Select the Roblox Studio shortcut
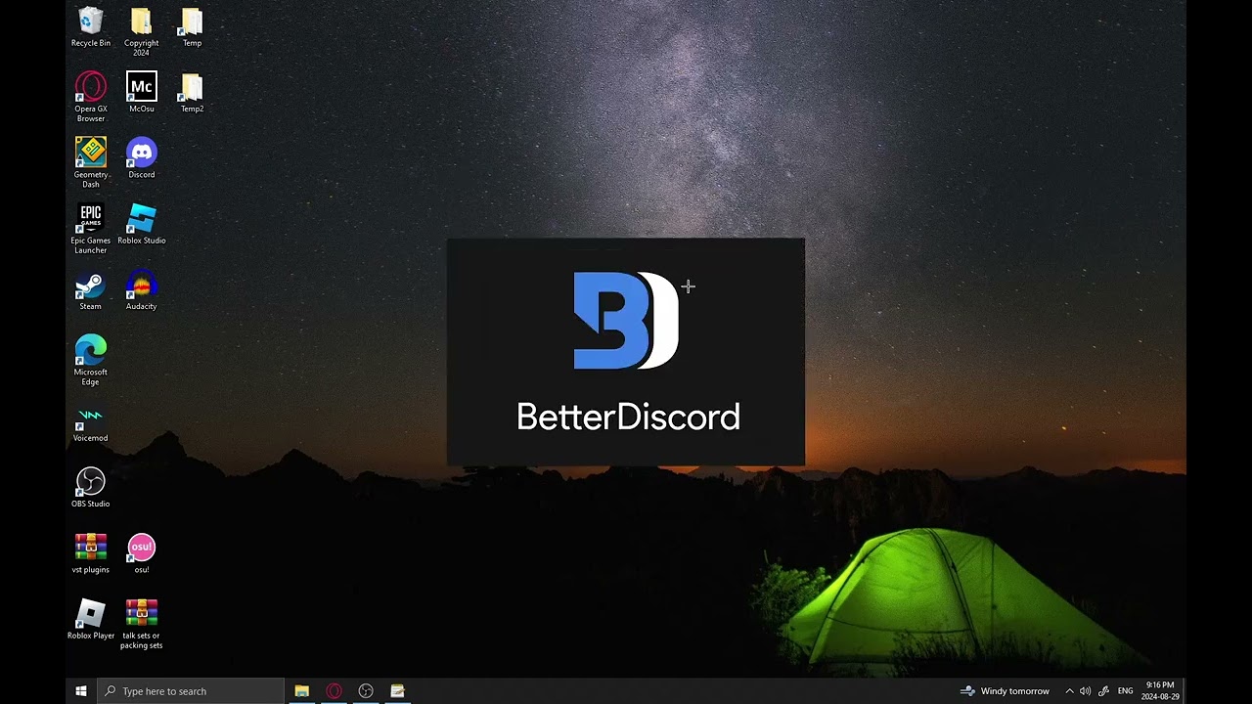This screenshot has height=704, width=1252. tap(141, 224)
